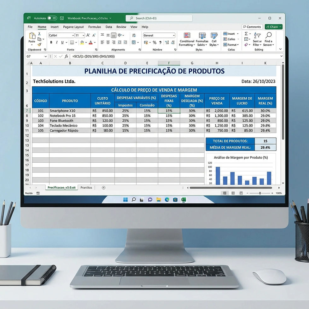Click the Decrease Decimal icon
This screenshot has height=309, width=309.
[173, 42]
